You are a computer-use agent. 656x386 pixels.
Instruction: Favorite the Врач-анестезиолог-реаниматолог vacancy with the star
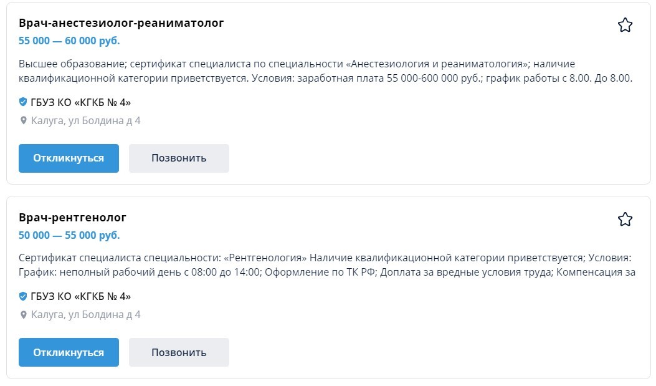coord(625,25)
